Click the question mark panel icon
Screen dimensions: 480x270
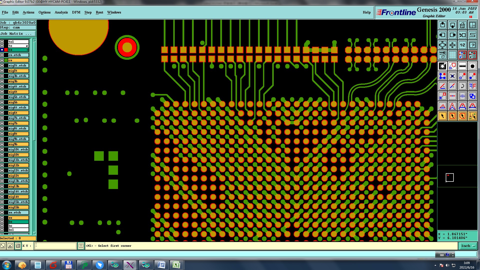coord(472,45)
